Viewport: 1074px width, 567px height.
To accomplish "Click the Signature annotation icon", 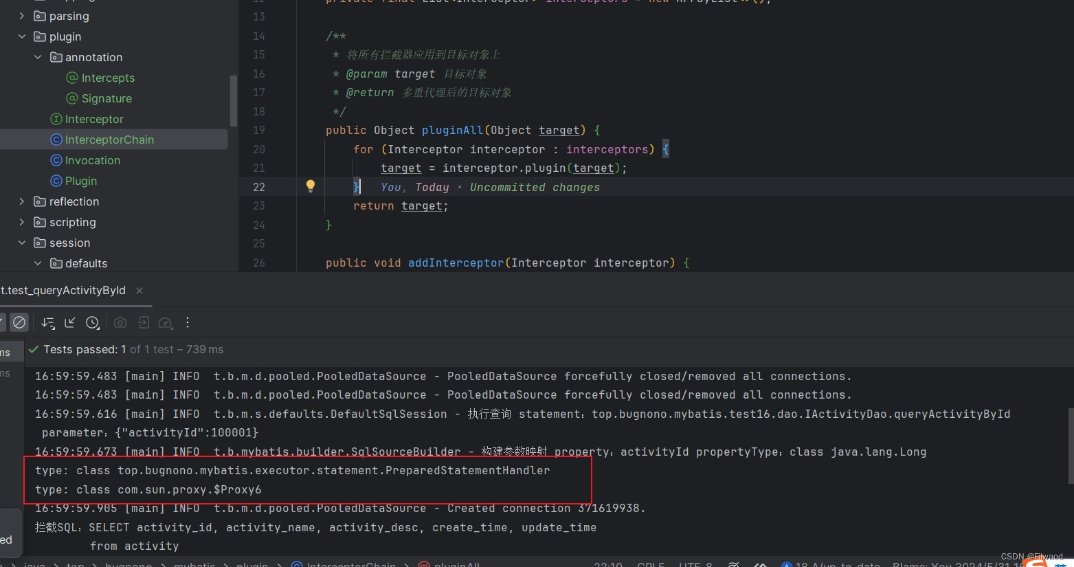I will [72, 98].
